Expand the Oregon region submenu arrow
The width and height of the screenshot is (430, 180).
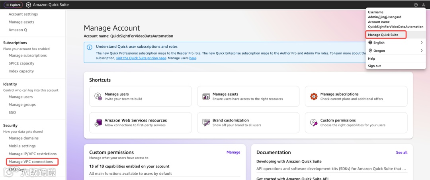(x=422, y=51)
